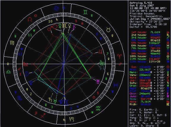Screen dimensions: 171x127
Task: Select the Jupiter glyph in house 7
Action: click(100, 51)
